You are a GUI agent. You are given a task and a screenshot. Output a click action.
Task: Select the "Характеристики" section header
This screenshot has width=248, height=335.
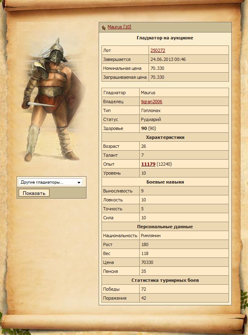click(165, 137)
